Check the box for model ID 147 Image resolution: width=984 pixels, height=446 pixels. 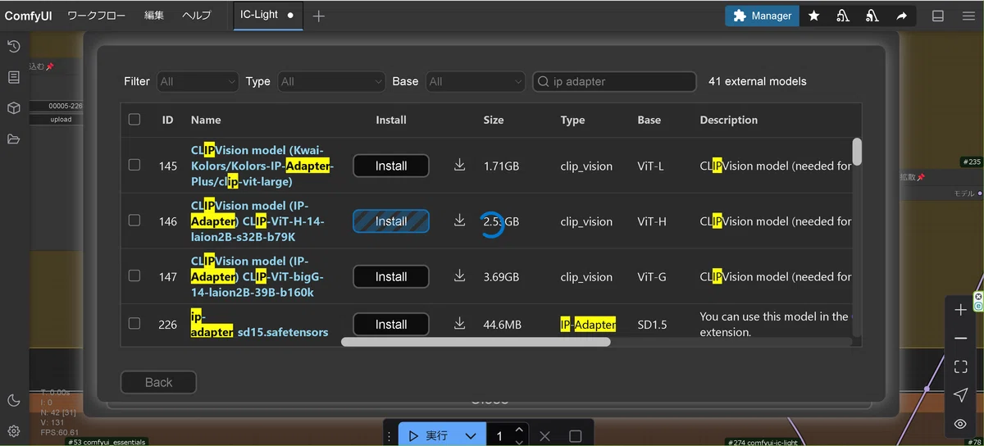134,276
